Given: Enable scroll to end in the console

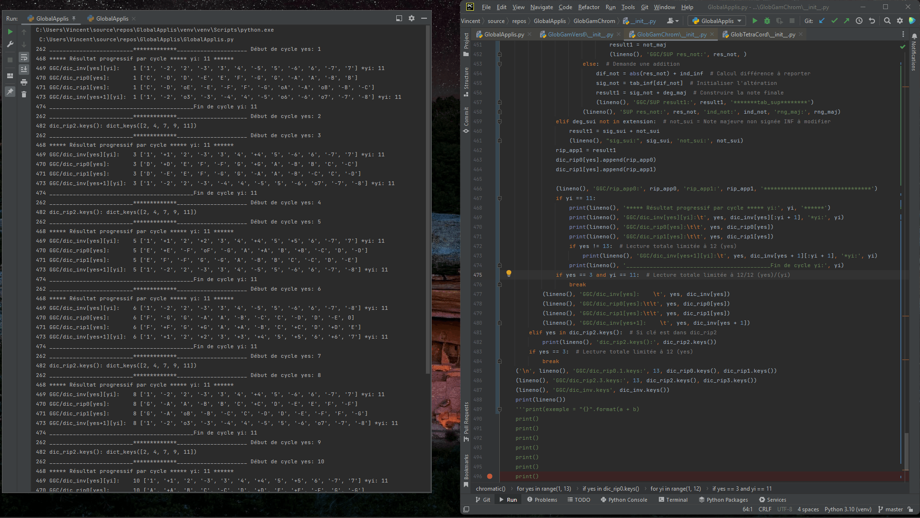Looking at the screenshot, I should 24,69.
